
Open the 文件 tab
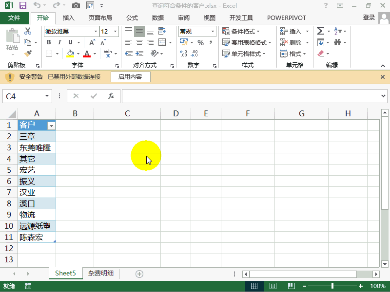tap(14, 18)
